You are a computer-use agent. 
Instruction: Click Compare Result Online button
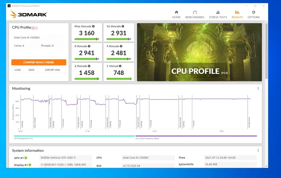pos(39,62)
